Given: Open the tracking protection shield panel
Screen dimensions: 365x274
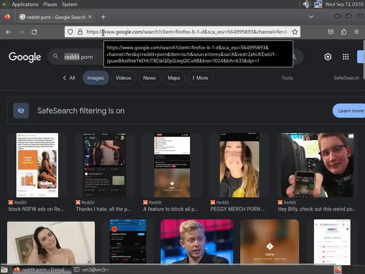Looking at the screenshot, I should tap(70, 32).
